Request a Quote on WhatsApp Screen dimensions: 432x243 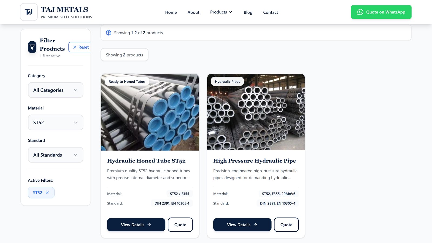click(381, 12)
